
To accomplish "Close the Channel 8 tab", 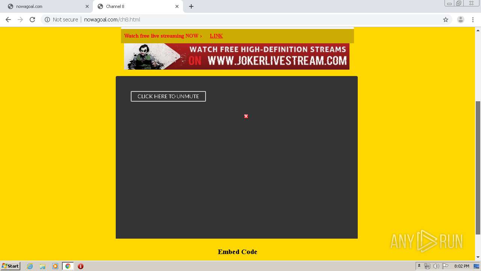I will pyautogui.click(x=177, y=6).
